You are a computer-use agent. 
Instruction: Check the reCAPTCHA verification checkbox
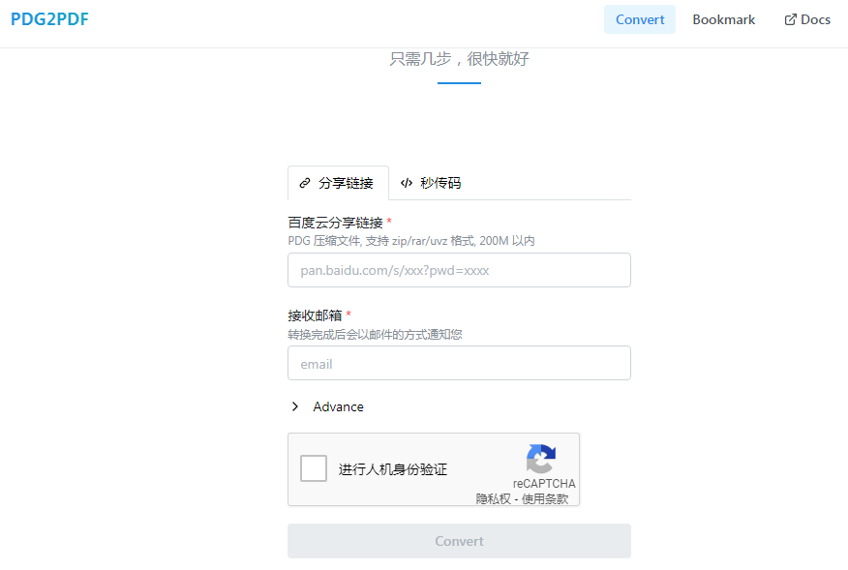click(x=314, y=469)
